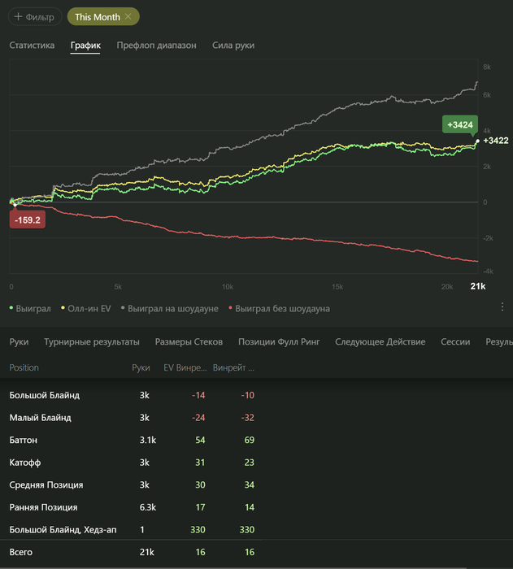Toggle the yellow Олл-ин EV legend series
513x569 pixels.
(x=86, y=308)
